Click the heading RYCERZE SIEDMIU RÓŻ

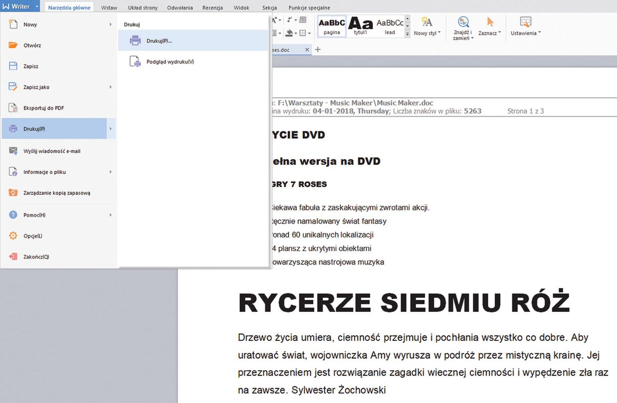click(x=404, y=303)
